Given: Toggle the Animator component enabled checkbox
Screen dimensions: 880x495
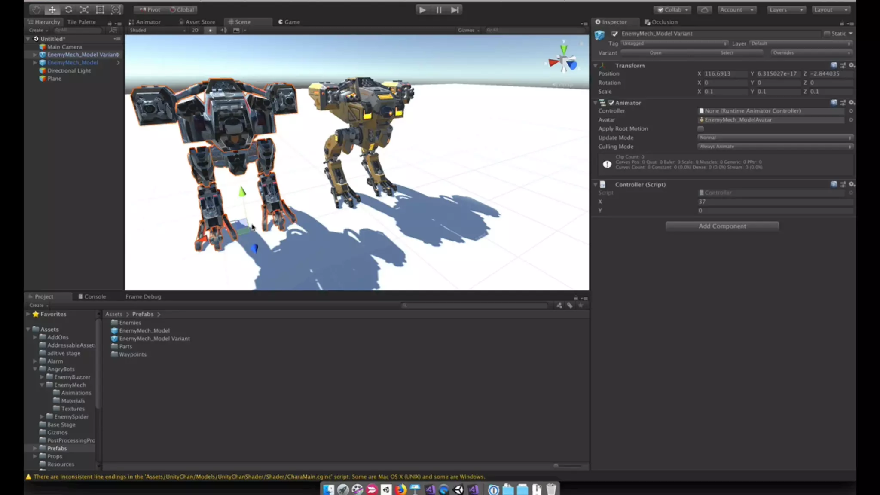Looking at the screenshot, I should [x=611, y=103].
